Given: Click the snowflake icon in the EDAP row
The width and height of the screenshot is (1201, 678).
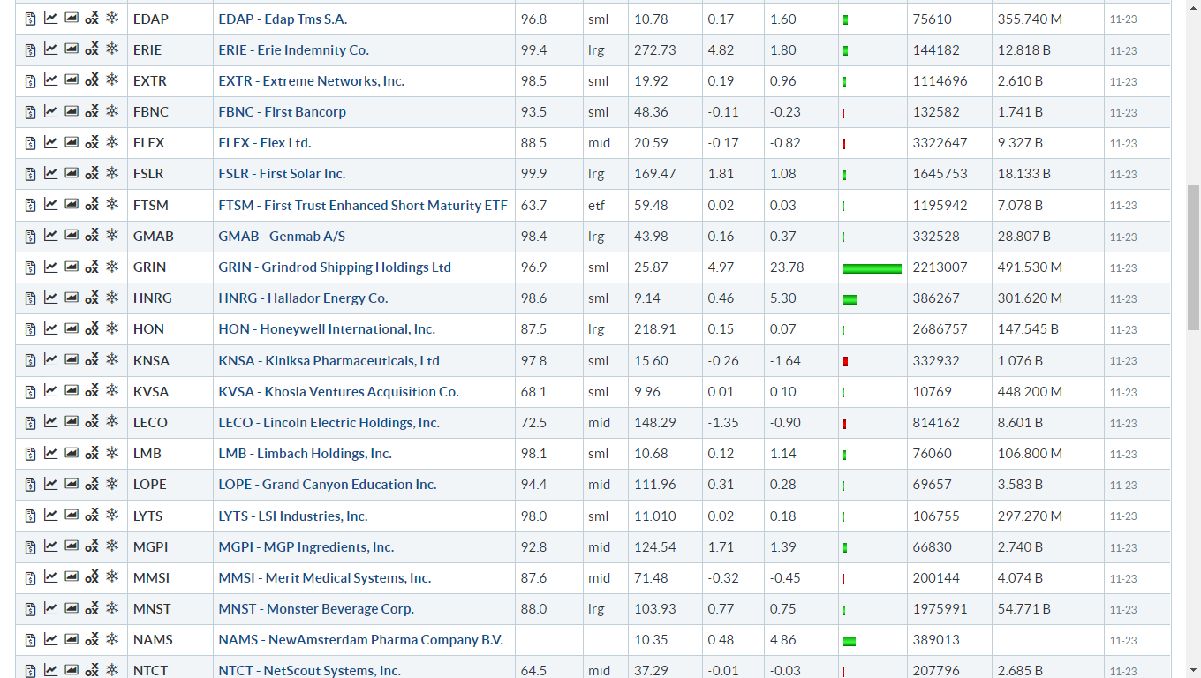Looking at the screenshot, I should coord(112,19).
